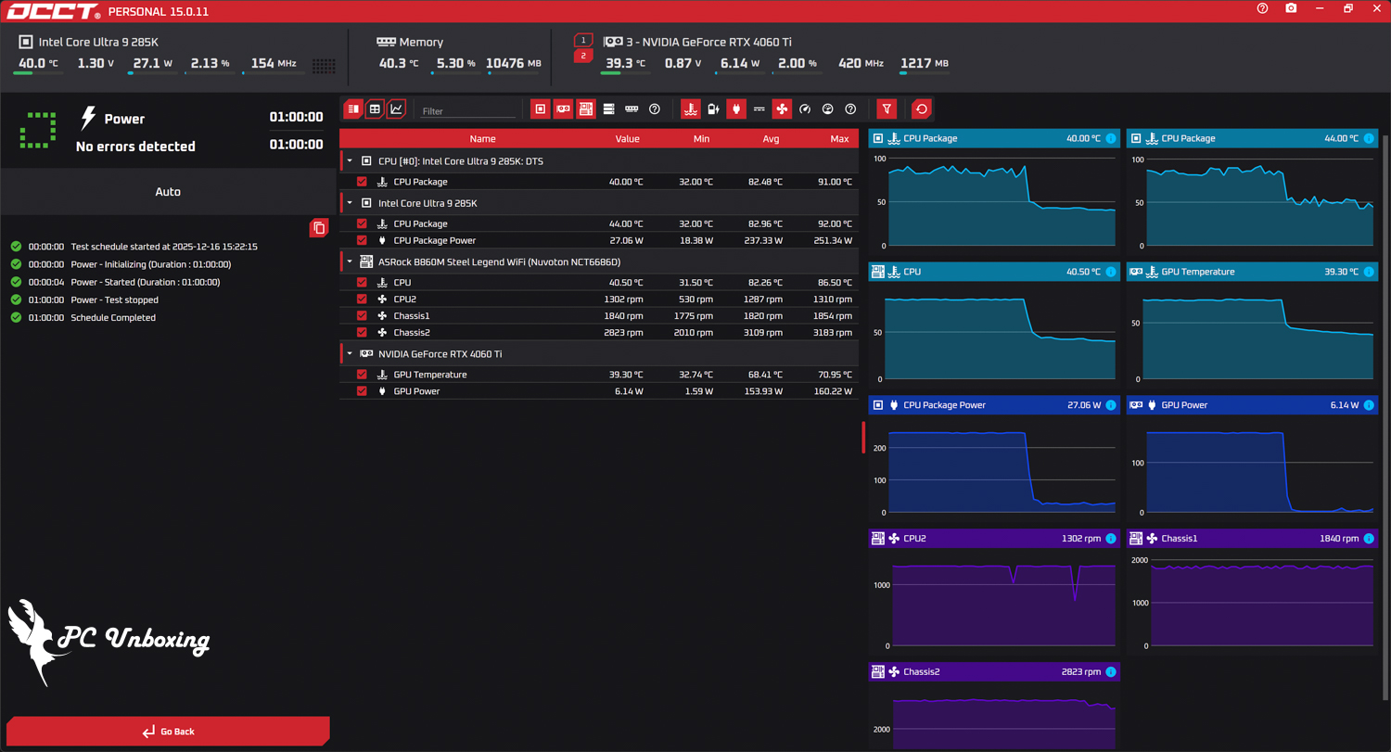1391x752 pixels.
Task: Collapse the ASRock B860M Steel Legend group
Action: point(350,262)
